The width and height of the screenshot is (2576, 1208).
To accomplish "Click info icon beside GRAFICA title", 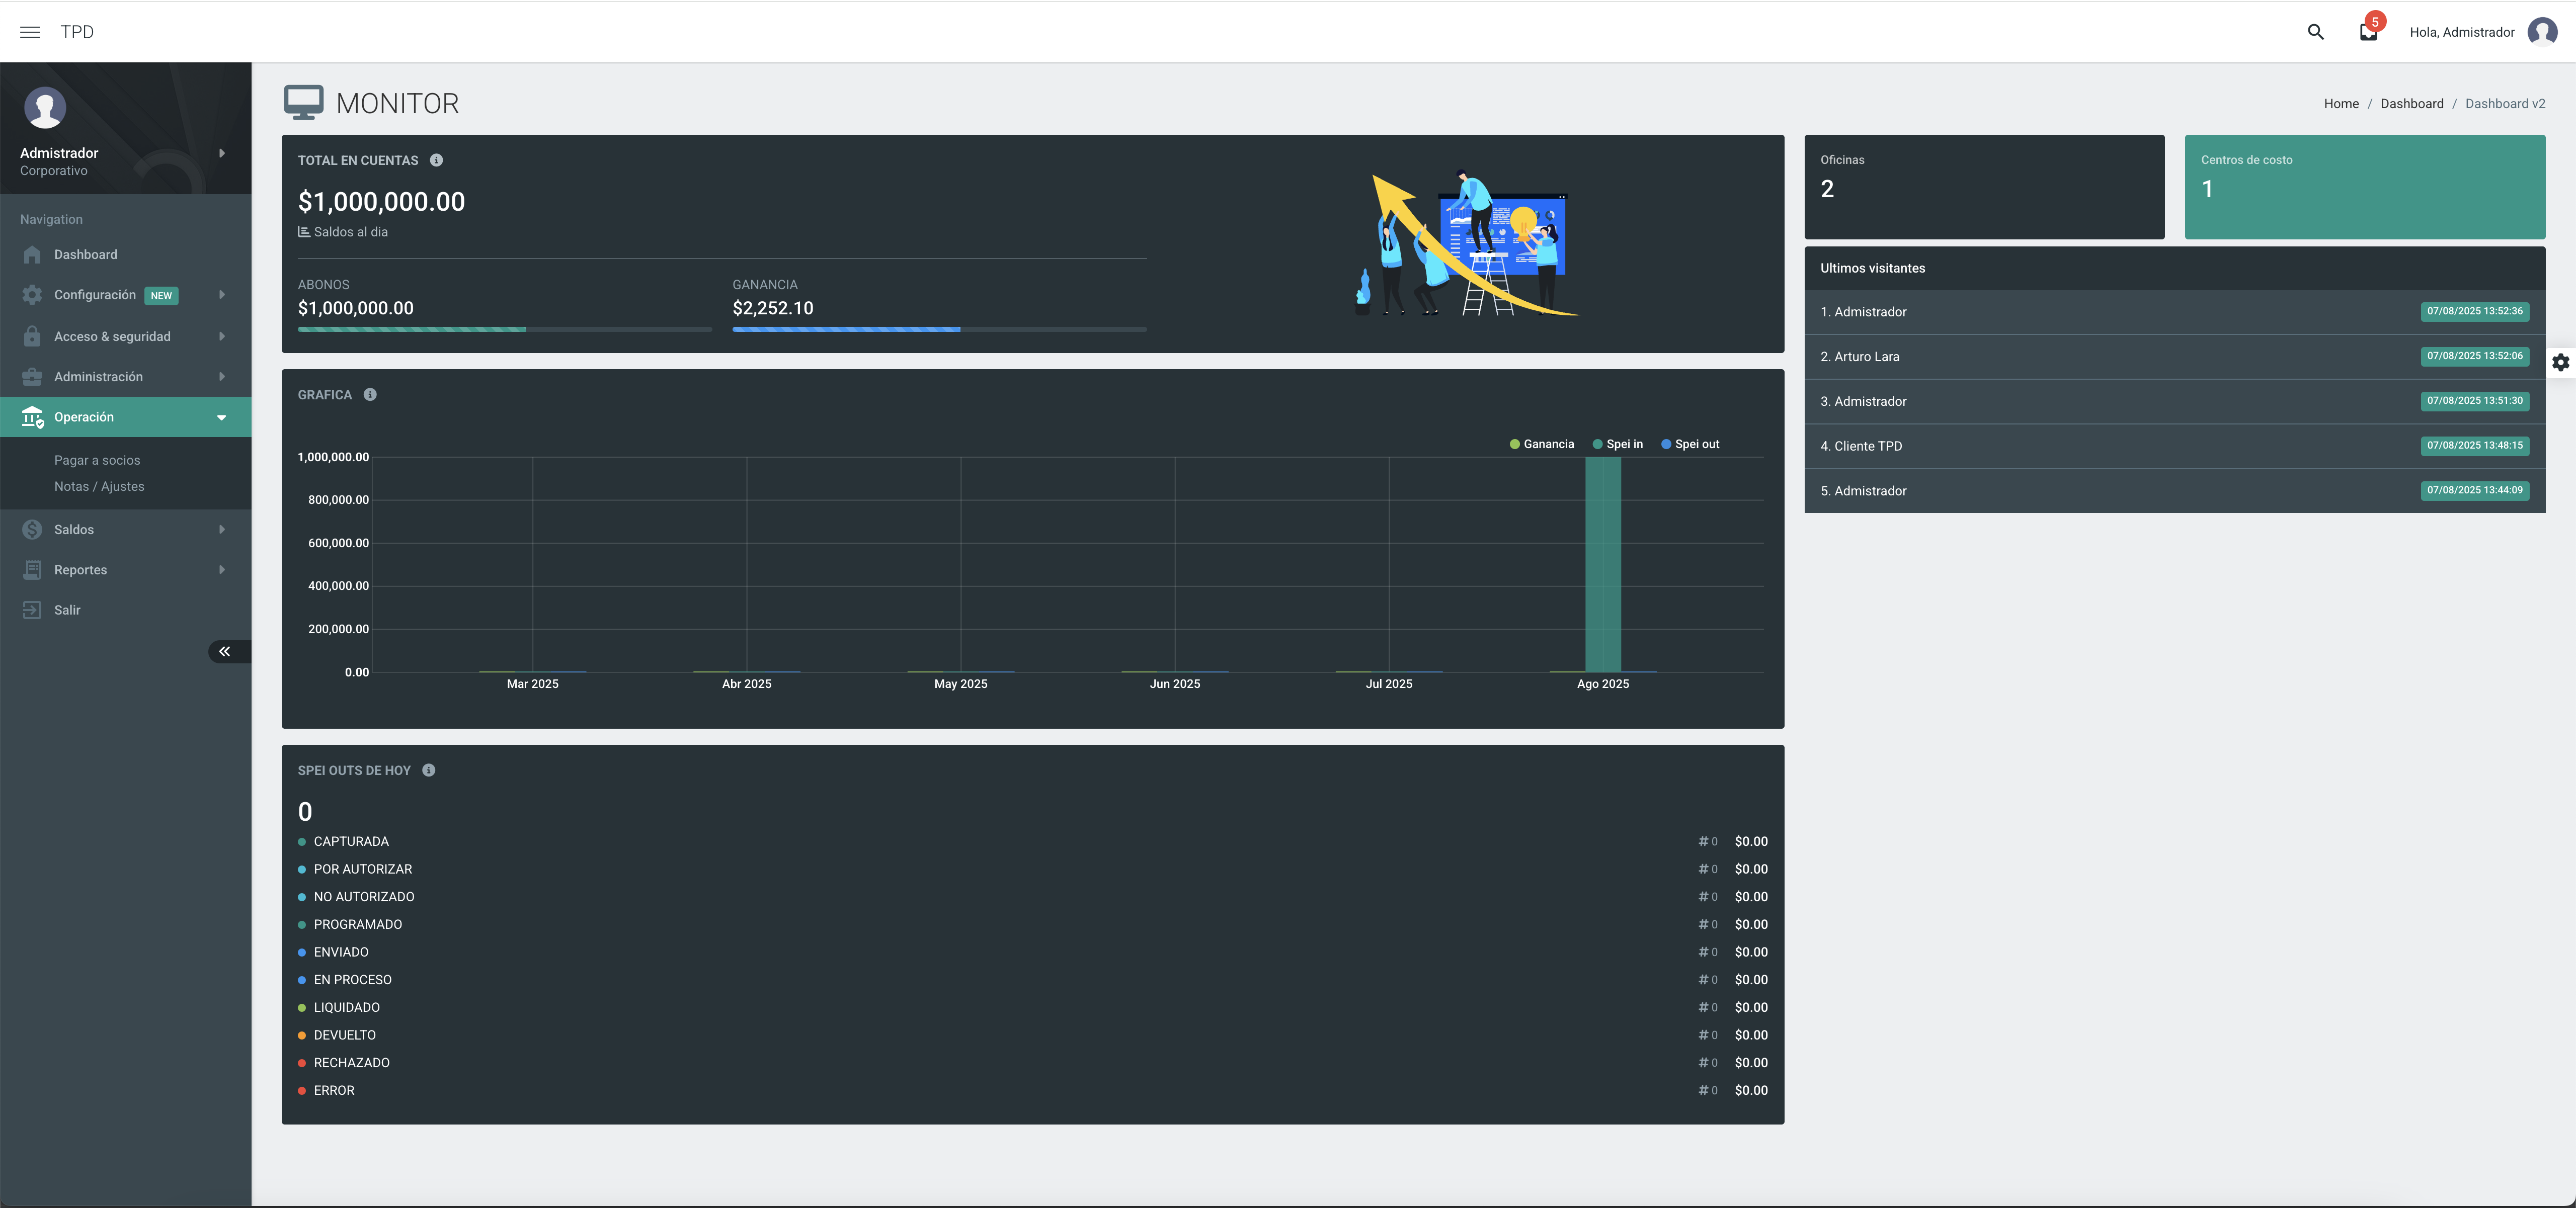I will pos(370,395).
